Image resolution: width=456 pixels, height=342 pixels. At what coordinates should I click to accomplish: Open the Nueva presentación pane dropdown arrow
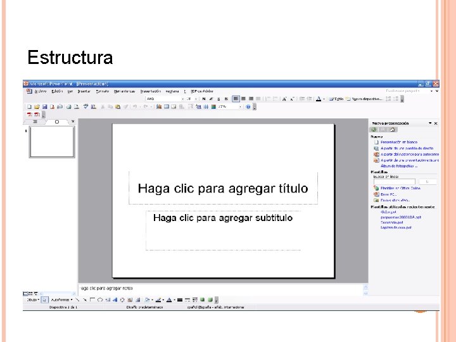(430, 123)
